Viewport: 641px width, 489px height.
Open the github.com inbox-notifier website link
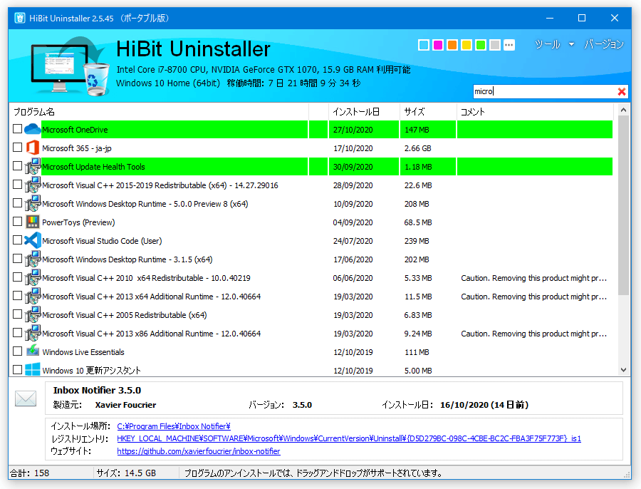(199, 451)
